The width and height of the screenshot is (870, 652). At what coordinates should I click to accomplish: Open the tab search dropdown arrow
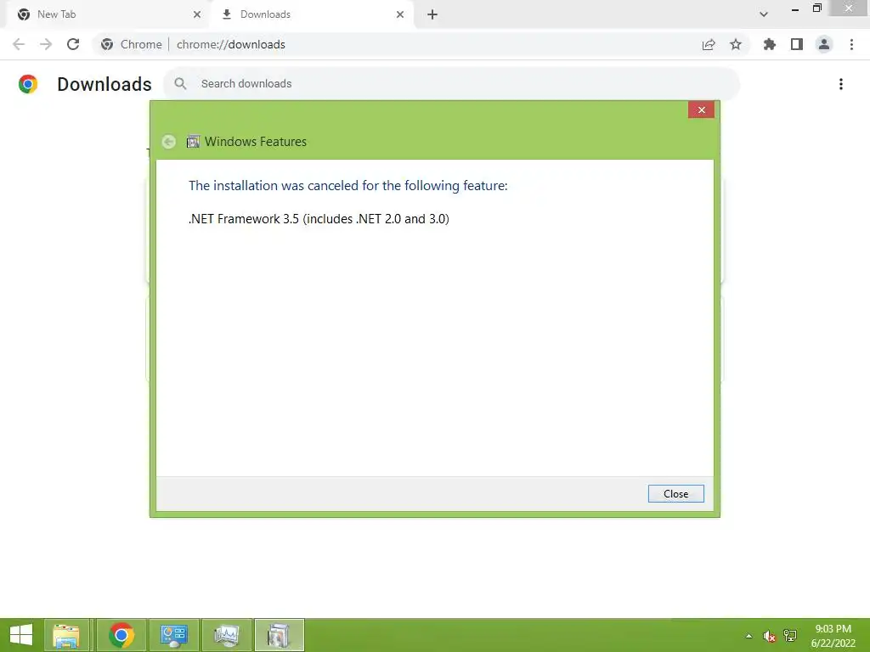tap(764, 14)
